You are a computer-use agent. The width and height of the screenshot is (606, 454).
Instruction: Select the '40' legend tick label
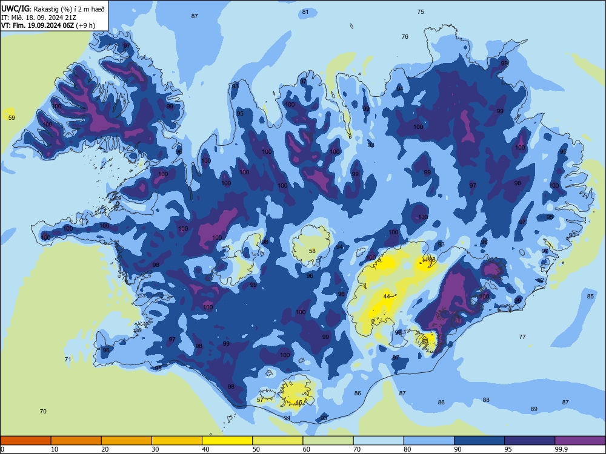(x=205, y=449)
